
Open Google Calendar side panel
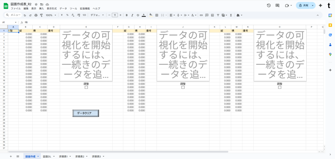(x=330, y=15)
